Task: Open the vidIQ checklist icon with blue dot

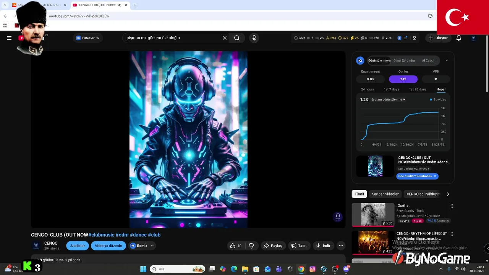Action: (405, 38)
